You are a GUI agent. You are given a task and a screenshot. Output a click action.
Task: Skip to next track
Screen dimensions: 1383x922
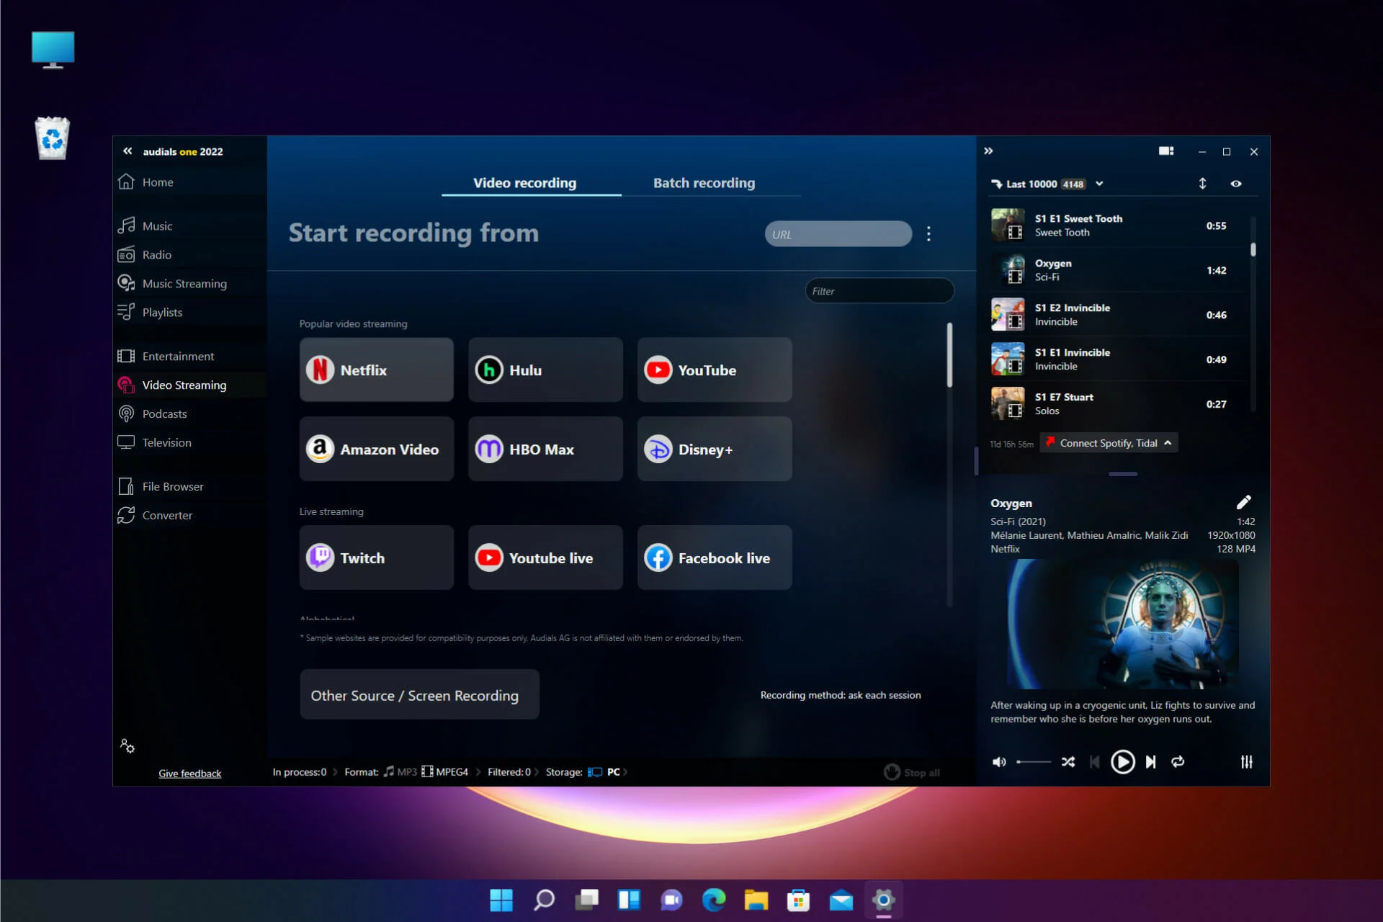point(1151,762)
